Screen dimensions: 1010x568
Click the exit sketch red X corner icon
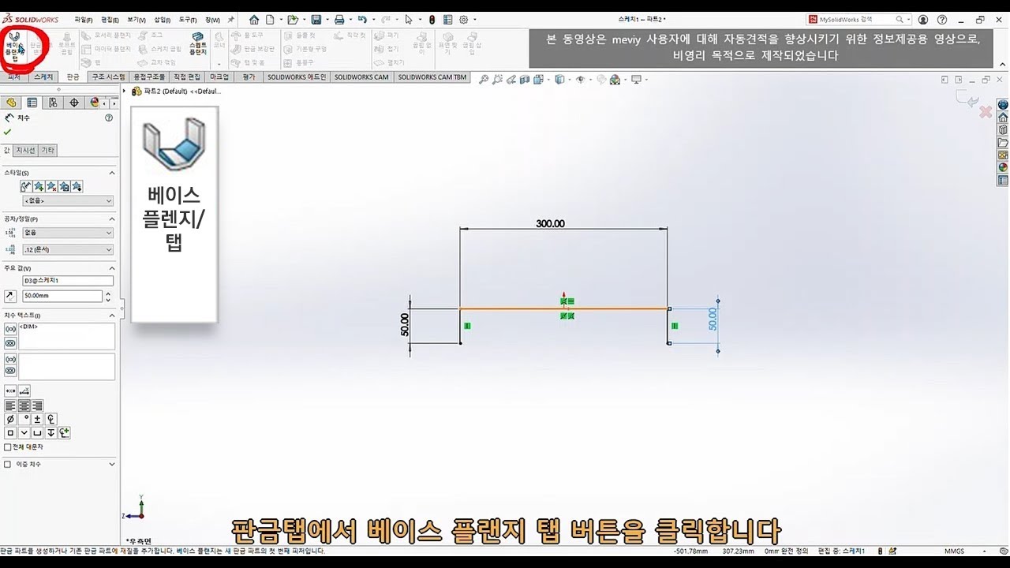click(x=986, y=113)
